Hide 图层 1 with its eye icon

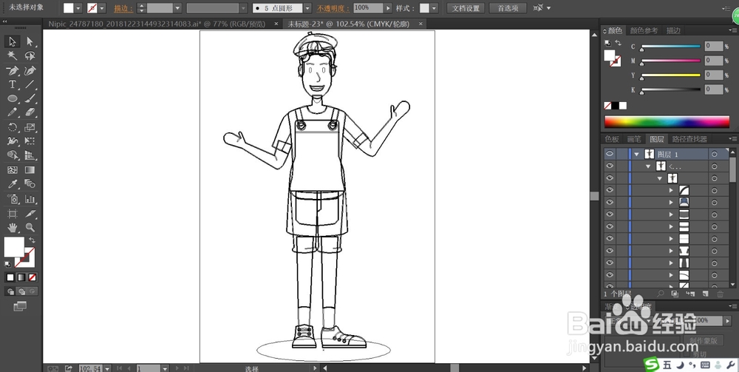coord(610,154)
